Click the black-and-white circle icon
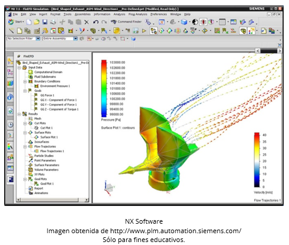 pyautogui.click(x=195, y=22)
